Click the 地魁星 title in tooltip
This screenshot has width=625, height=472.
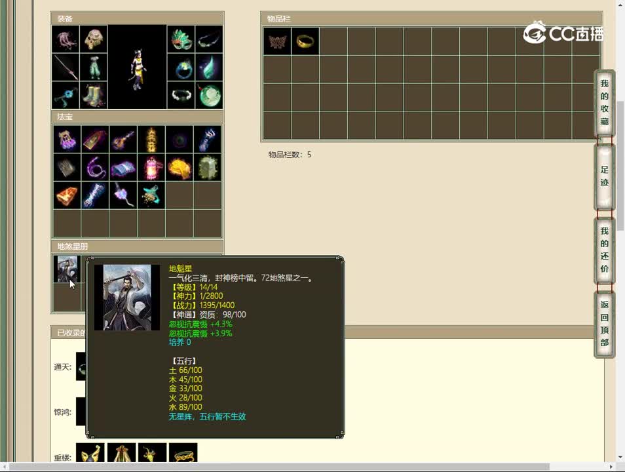tap(181, 269)
